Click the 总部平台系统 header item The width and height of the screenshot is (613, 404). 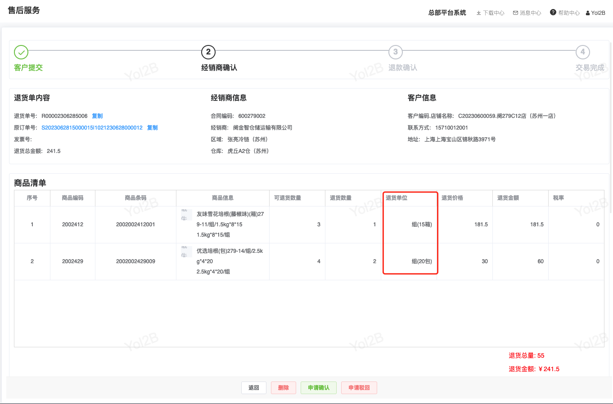[447, 13]
